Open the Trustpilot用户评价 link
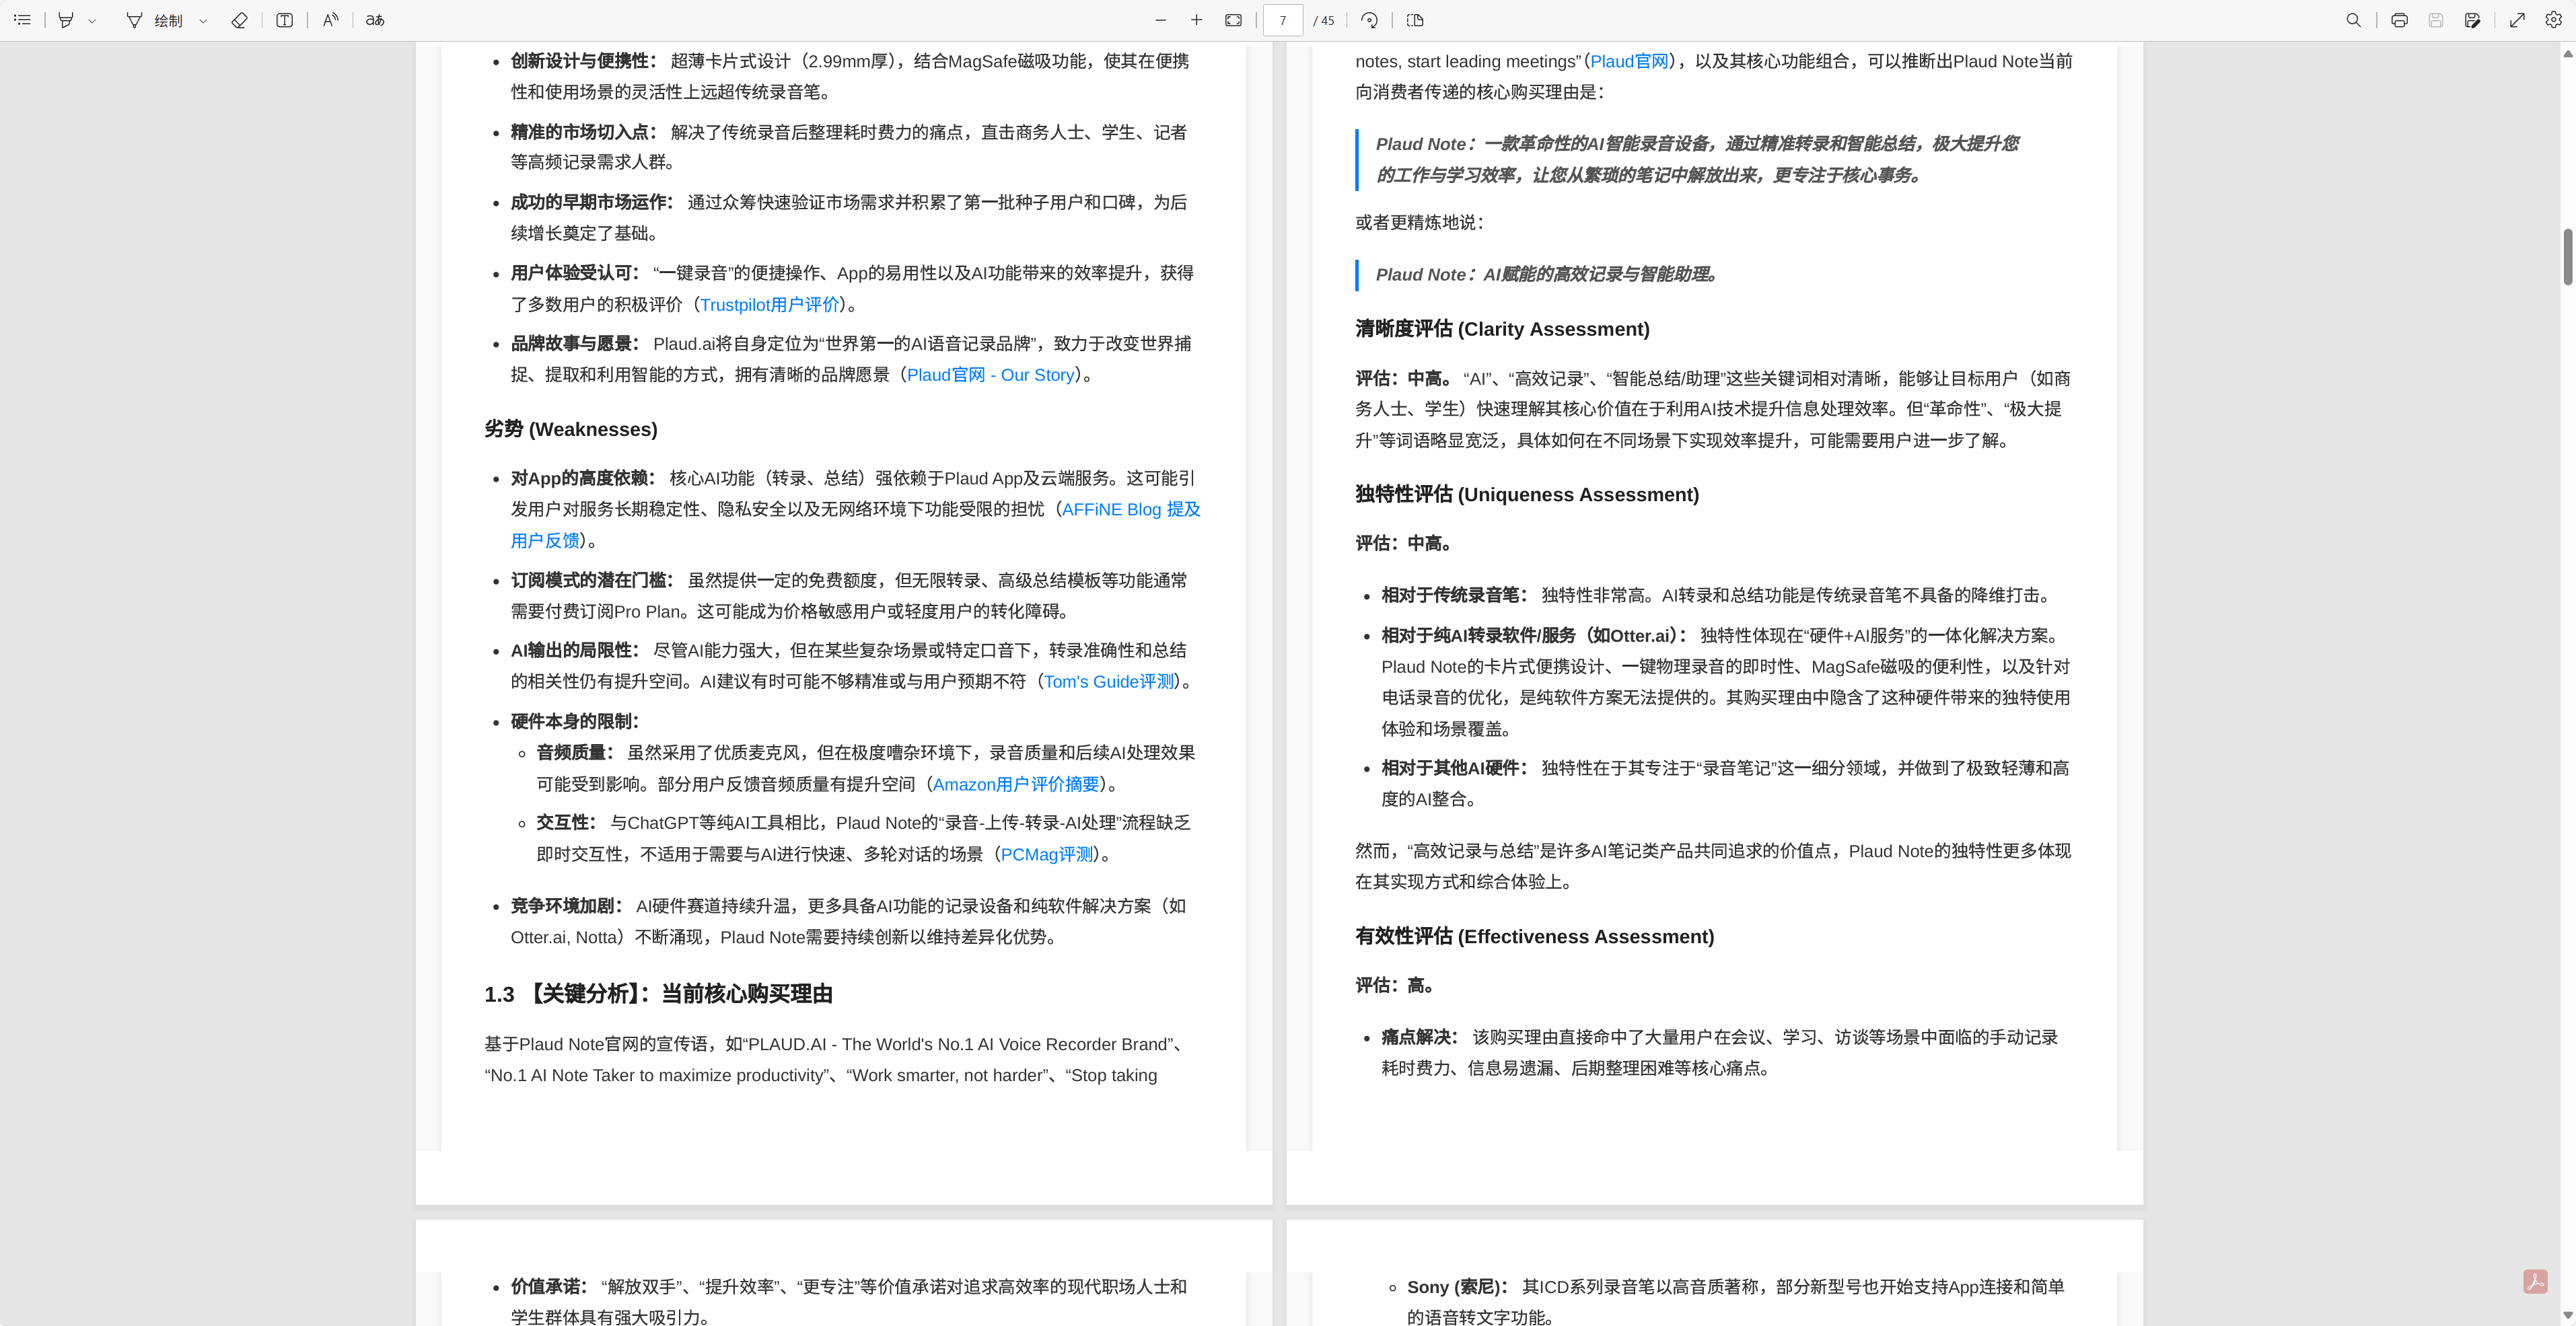The image size is (2576, 1326). pos(769,305)
